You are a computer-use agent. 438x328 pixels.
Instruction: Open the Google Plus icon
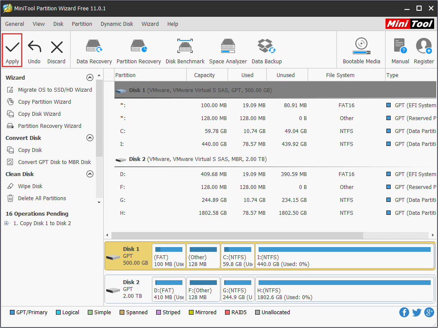point(429,313)
